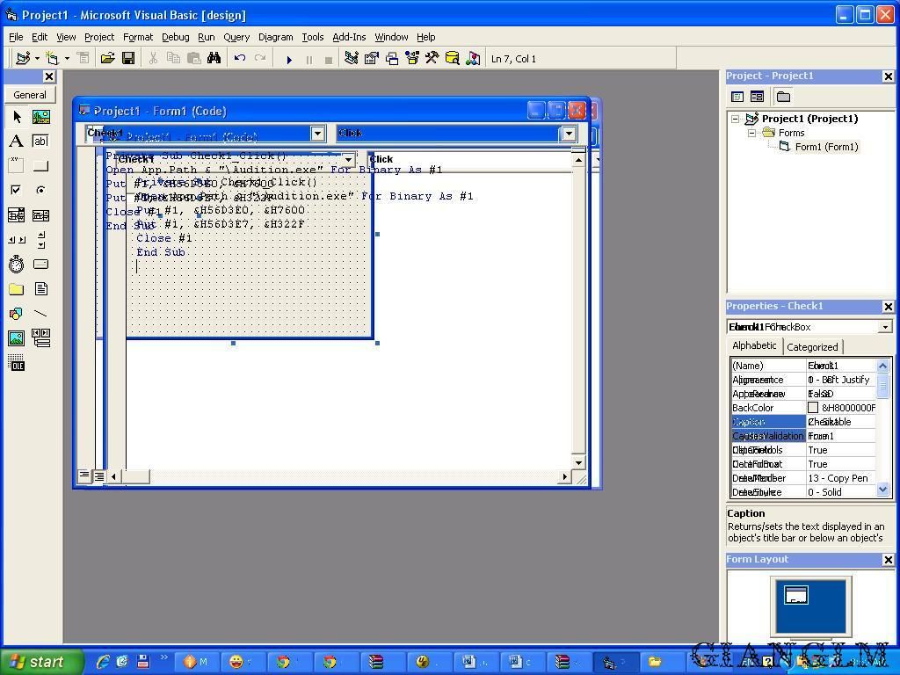Switch to the Categorized properties tab
The width and height of the screenshot is (900, 675).
(x=812, y=347)
